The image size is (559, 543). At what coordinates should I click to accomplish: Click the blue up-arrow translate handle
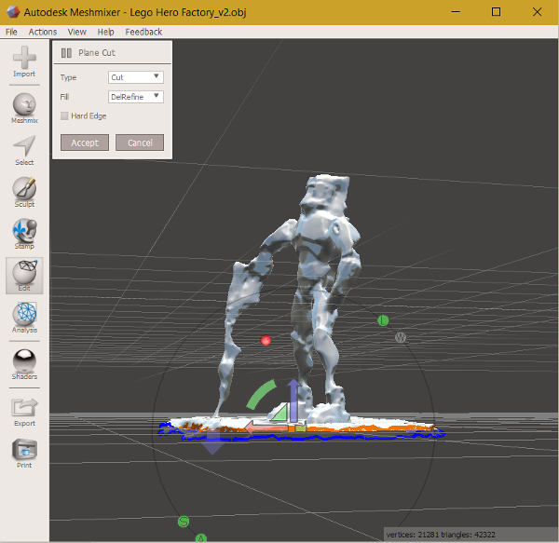pos(293,400)
